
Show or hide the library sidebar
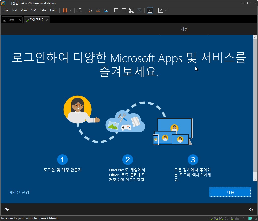pyautogui.click(x=116, y=10)
